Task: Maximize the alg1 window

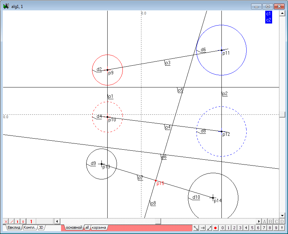Action: click(268, 7)
